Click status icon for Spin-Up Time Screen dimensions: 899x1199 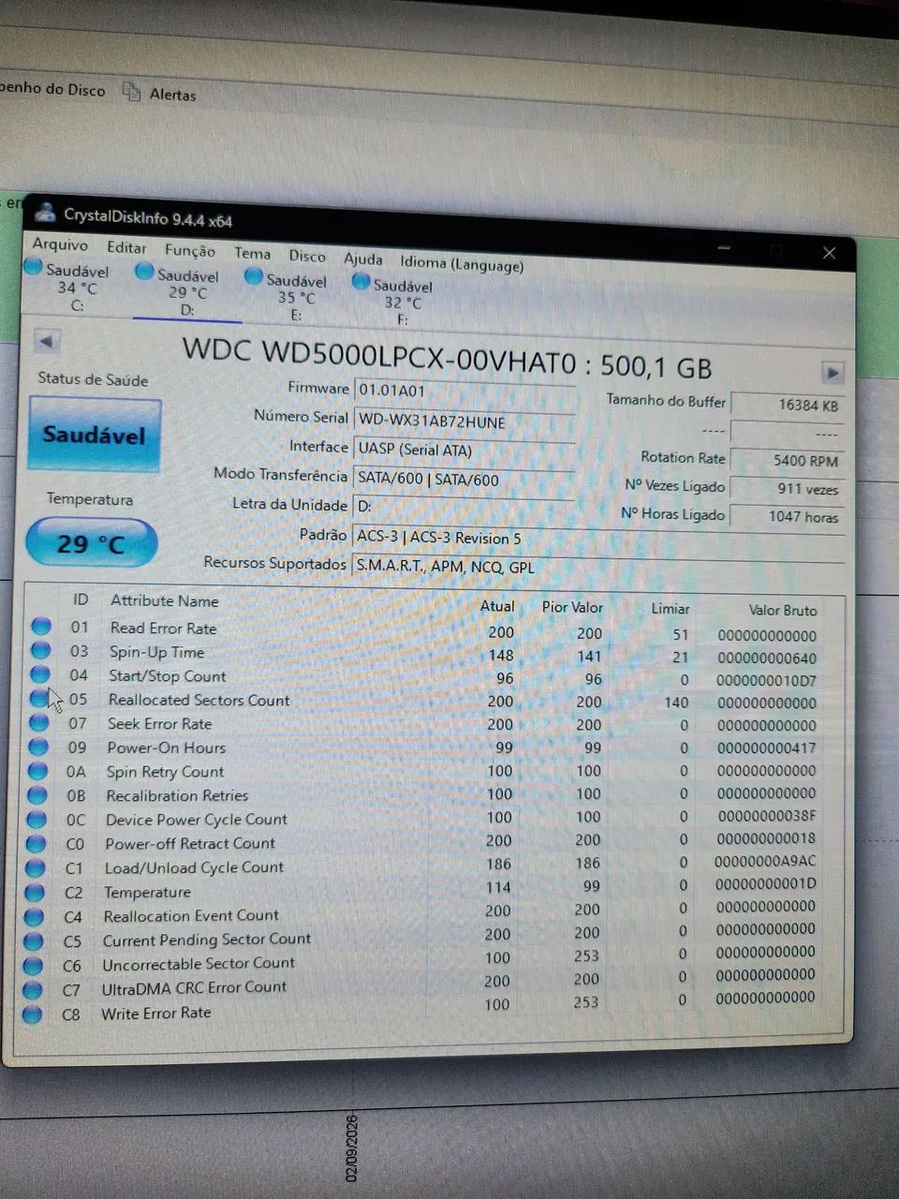coord(40,650)
